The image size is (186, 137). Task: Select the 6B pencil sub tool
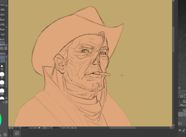2,10
